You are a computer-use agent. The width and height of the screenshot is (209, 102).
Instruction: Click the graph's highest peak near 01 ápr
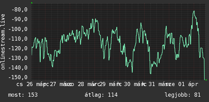pos(194,11)
